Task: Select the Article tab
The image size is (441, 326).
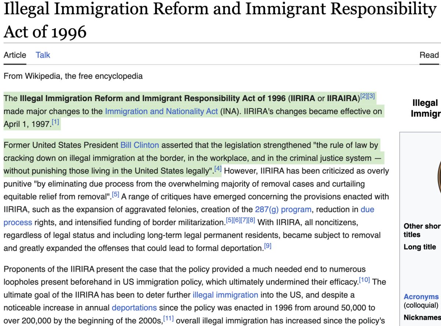Action: [14, 54]
